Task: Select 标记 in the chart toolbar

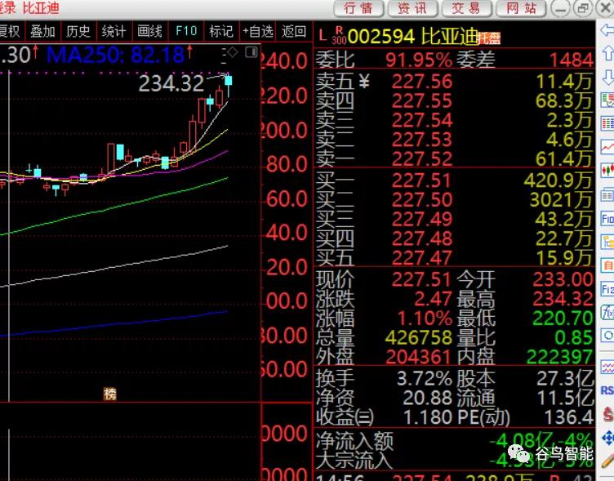Action: coord(221,31)
